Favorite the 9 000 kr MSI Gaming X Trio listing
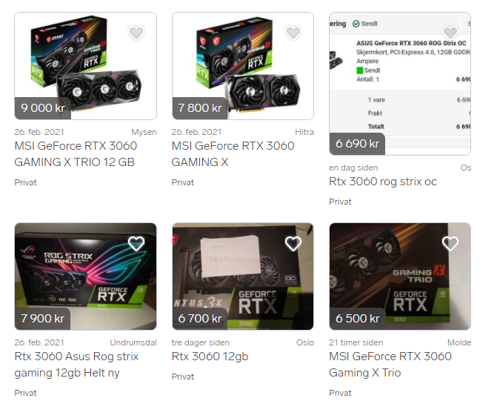500x401 pixels. tap(136, 33)
